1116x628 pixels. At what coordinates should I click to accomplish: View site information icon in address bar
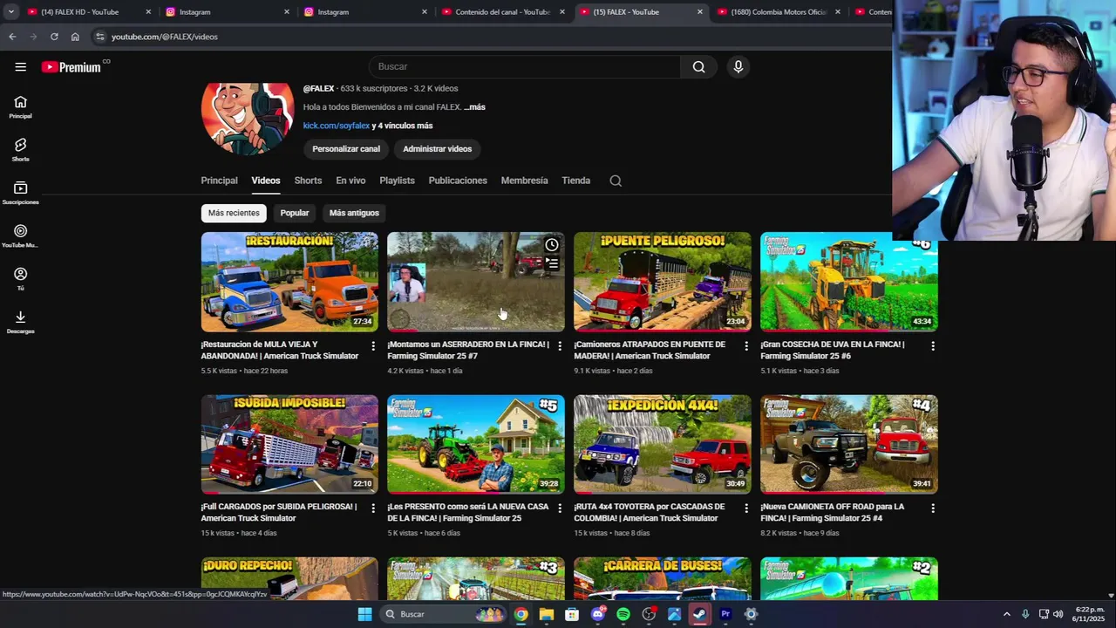pyautogui.click(x=100, y=37)
